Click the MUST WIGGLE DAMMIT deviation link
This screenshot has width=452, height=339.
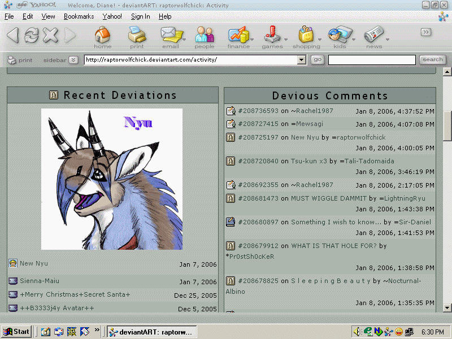tap(329, 198)
